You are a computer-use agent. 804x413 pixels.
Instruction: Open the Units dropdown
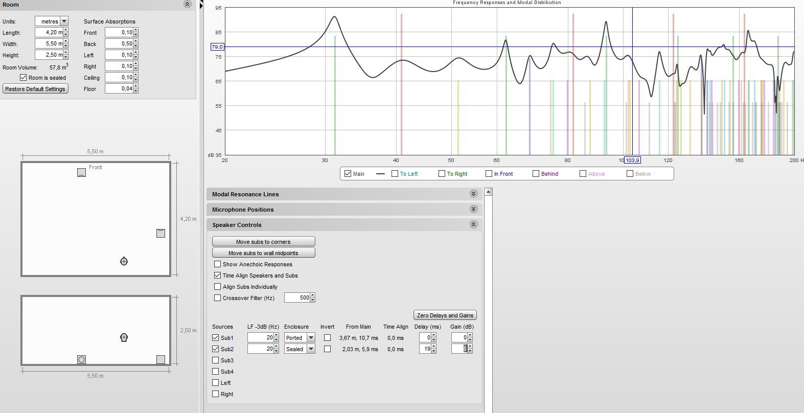pyautogui.click(x=64, y=21)
